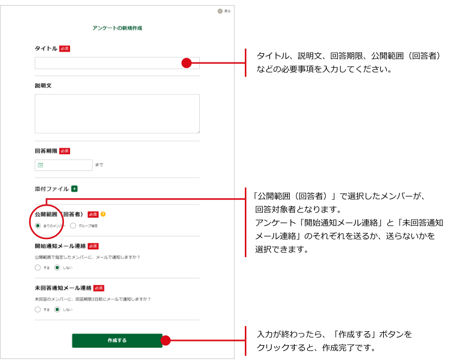Click the green plus icon for 添付ファイル
Viewport: 460px width, 364px height.
tap(74, 188)
